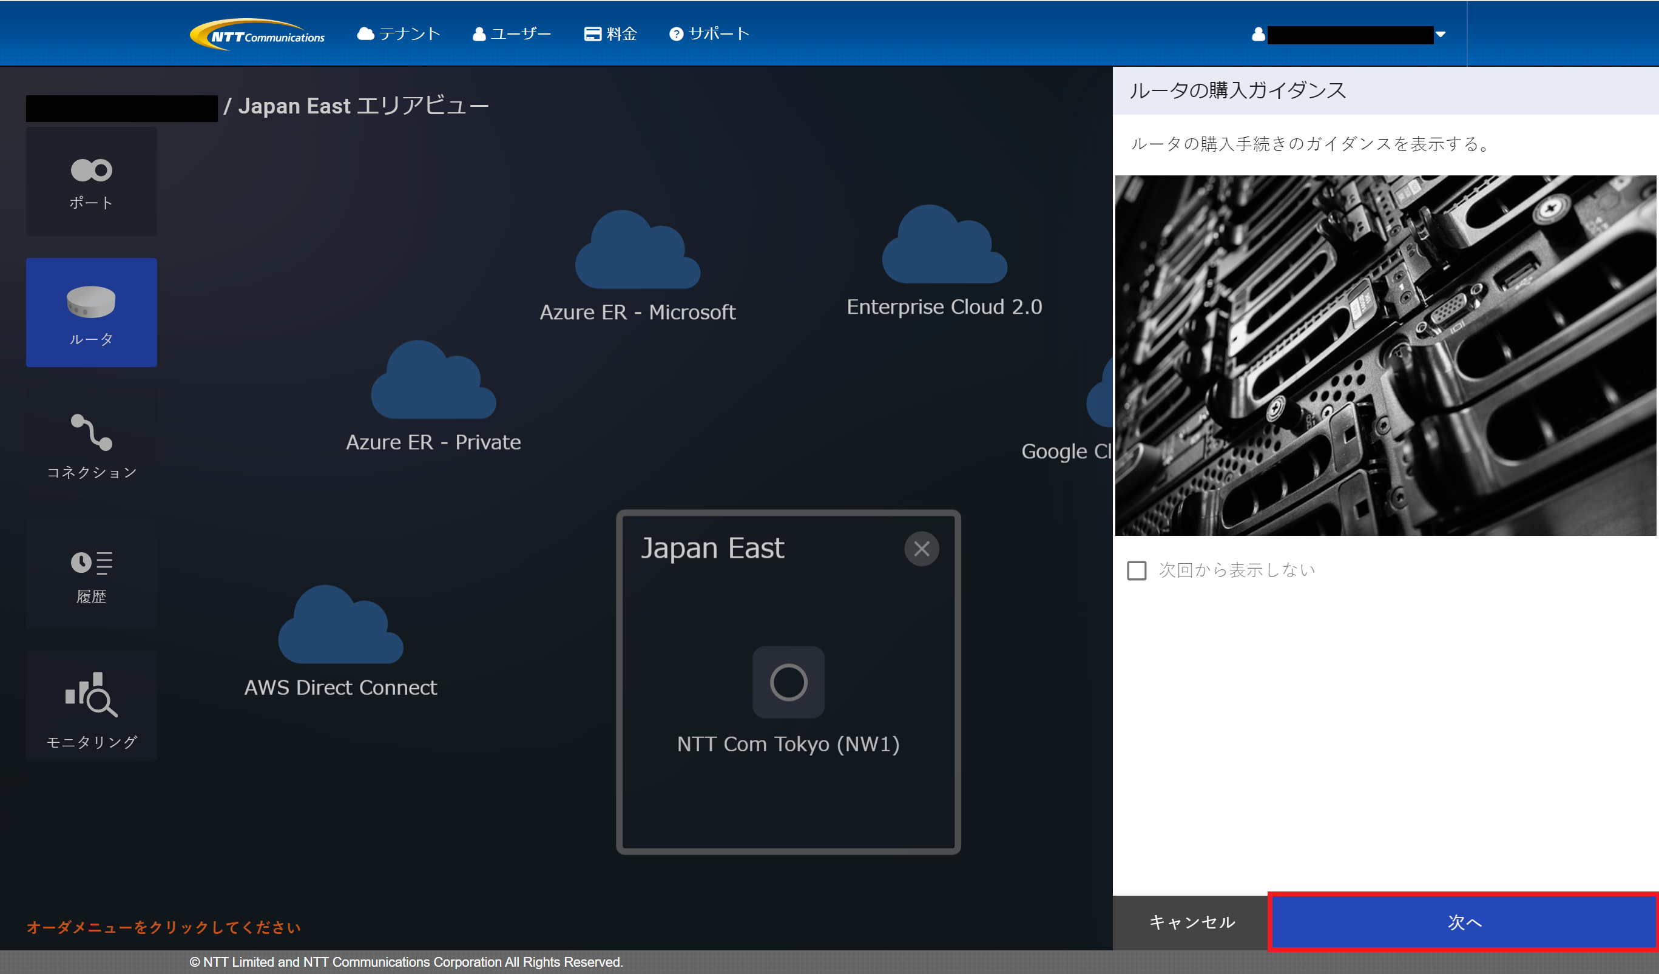
Task: Close the Japan East panel
Action: [921, 549]
